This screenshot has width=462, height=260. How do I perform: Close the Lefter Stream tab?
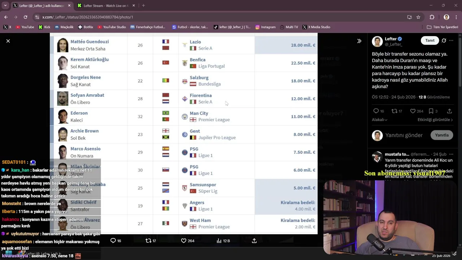[x=134, y=5]
